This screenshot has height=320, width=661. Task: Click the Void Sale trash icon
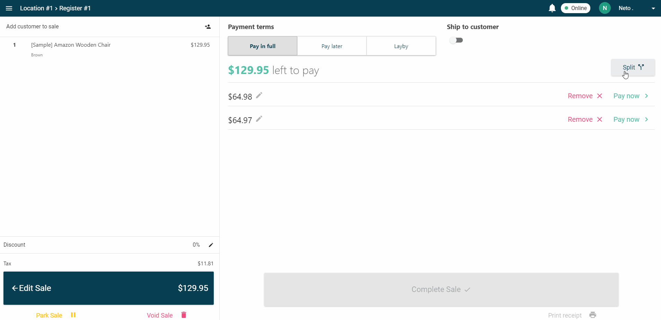coord(184,315)
